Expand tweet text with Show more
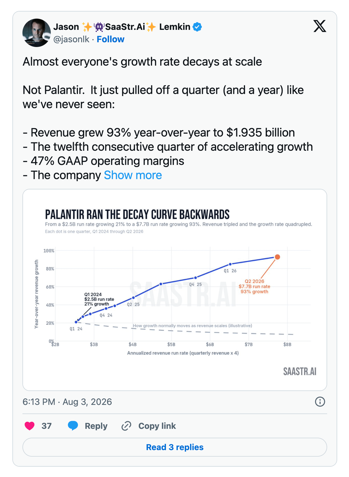349x477 pixels. click(x=133, y=175)
